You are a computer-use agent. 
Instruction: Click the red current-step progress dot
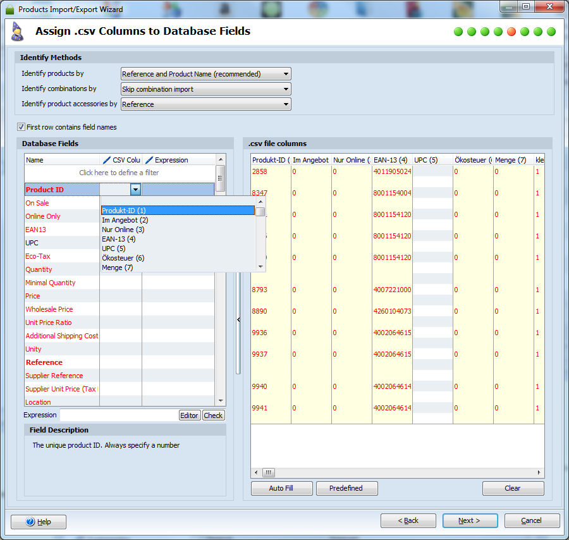tap(511, 32)
